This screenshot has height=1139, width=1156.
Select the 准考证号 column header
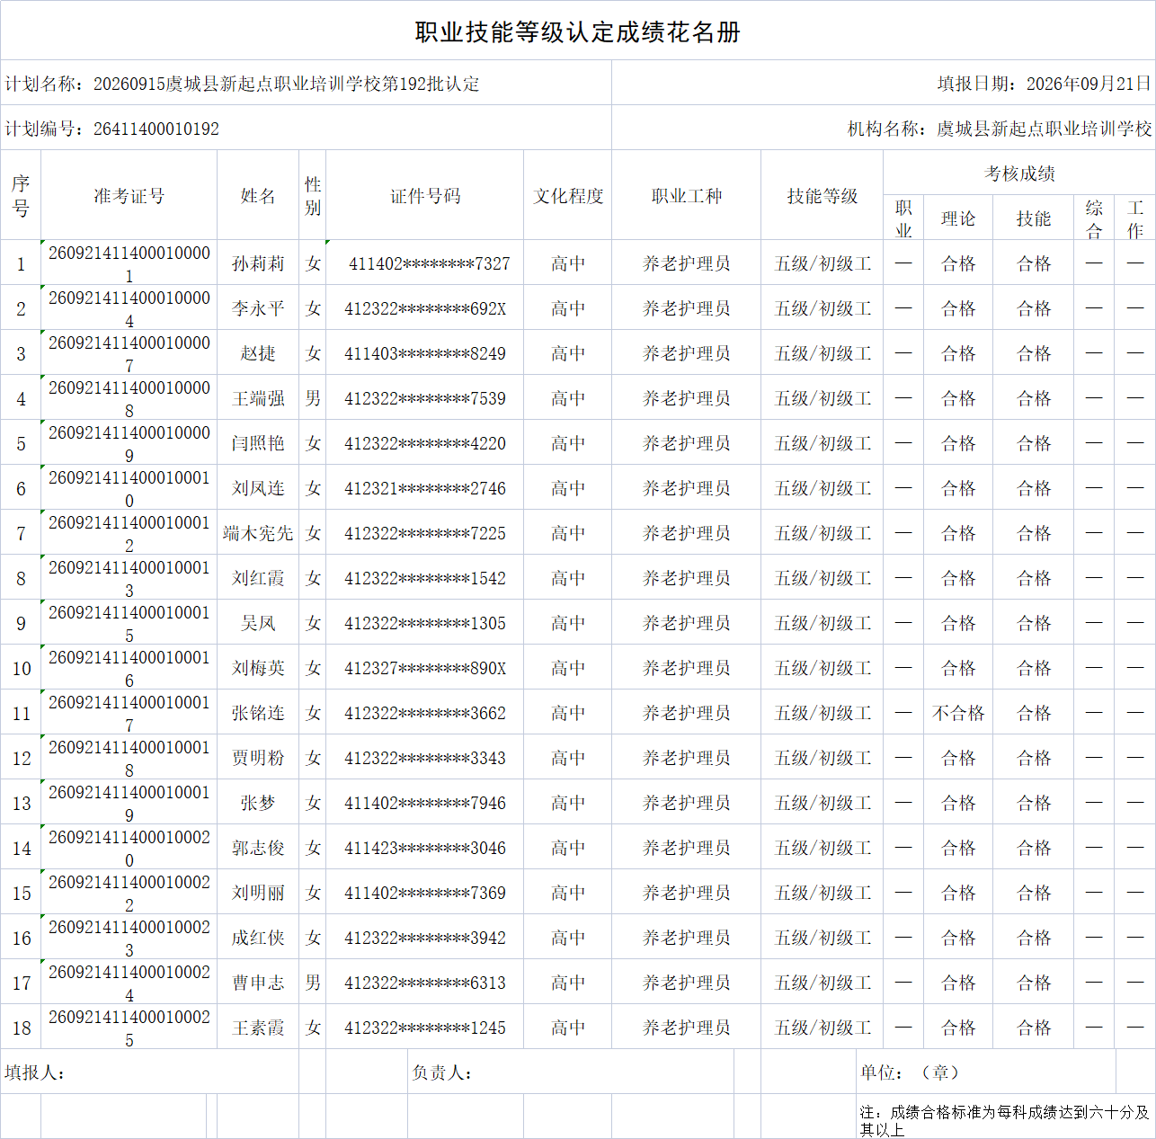pos(129,195)
